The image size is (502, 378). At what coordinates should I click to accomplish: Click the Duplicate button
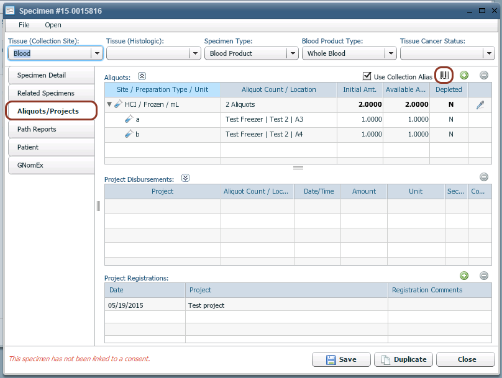pyautogui.click(x=403, y=359)
